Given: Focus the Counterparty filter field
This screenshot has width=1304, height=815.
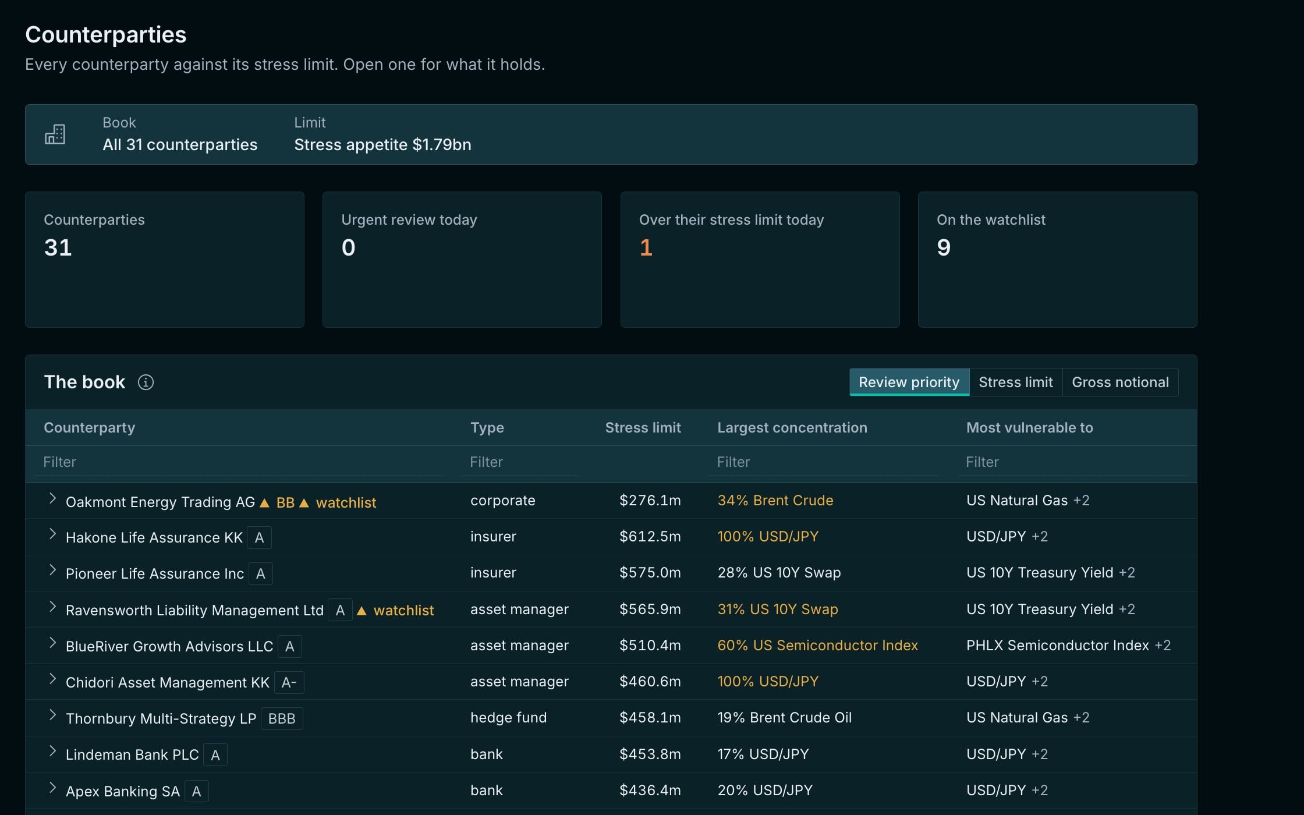Looking at the screenshot, I should (239, 462).
